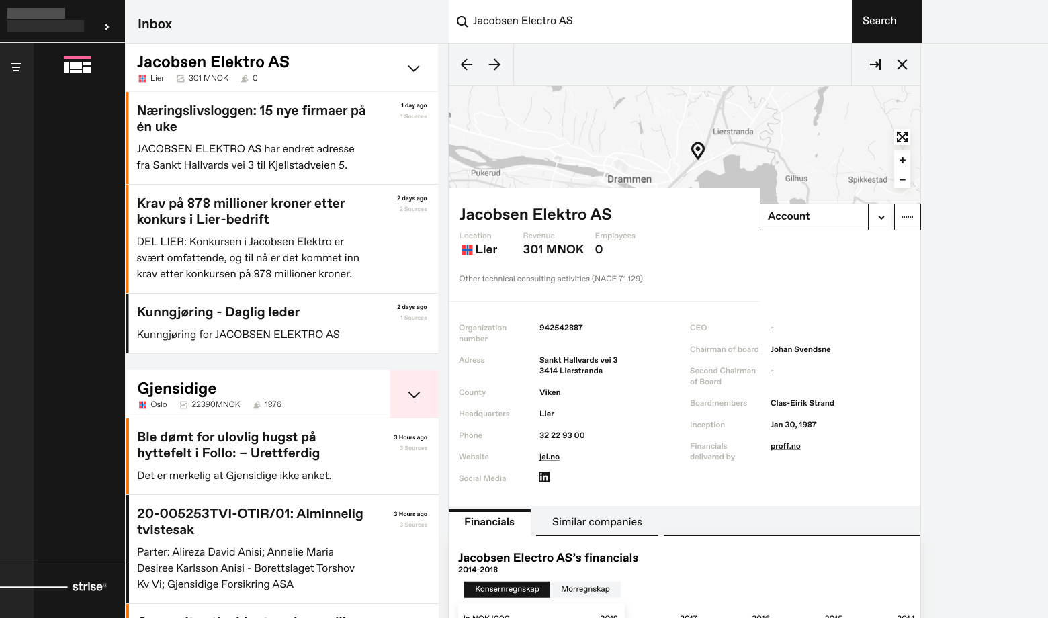Select the pink news feed layout icon

[78, 64]
